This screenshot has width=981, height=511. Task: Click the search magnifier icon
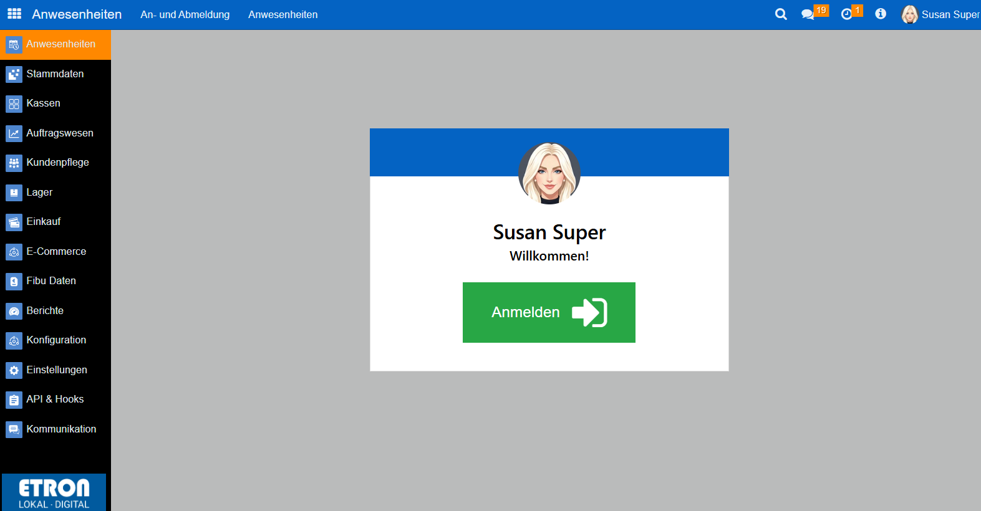click(x=780, y=14)
